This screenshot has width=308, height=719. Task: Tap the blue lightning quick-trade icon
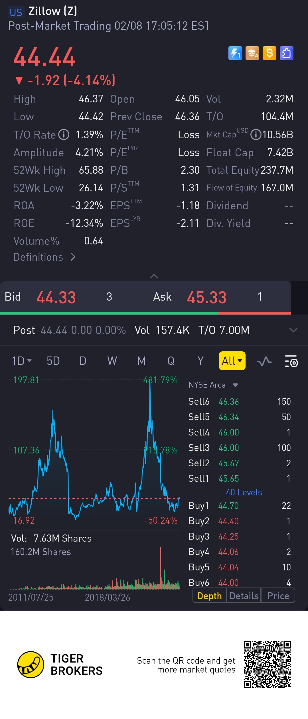tap(235, 53)
